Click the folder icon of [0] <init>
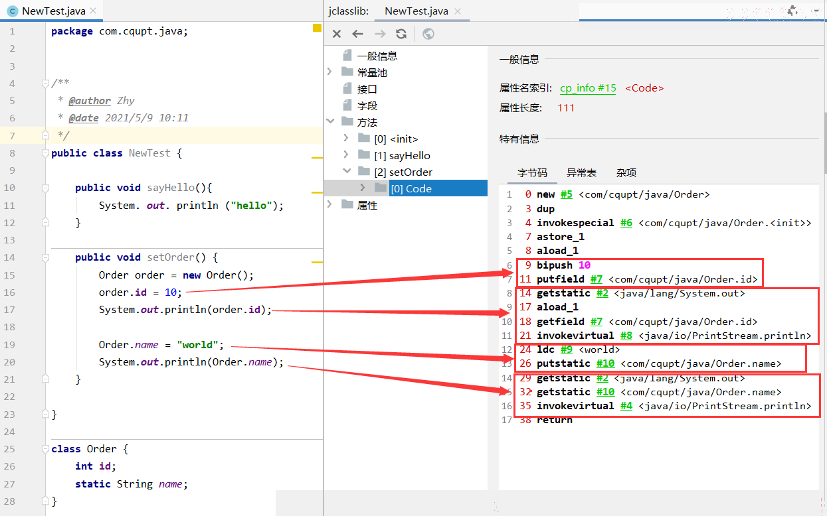 363,138
